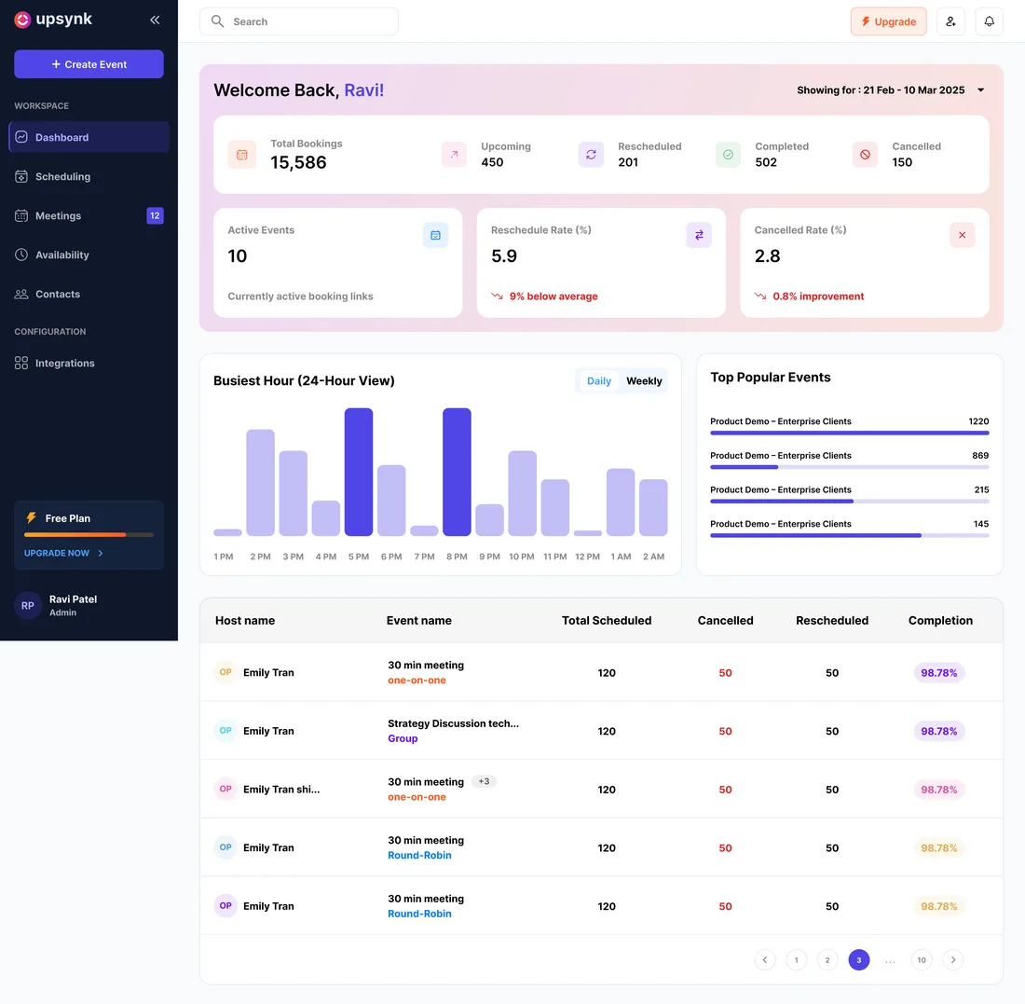Open Meetings in the sidebar
The image size is (1025, 1004).
pyautogui.click(x=89, y=216)
